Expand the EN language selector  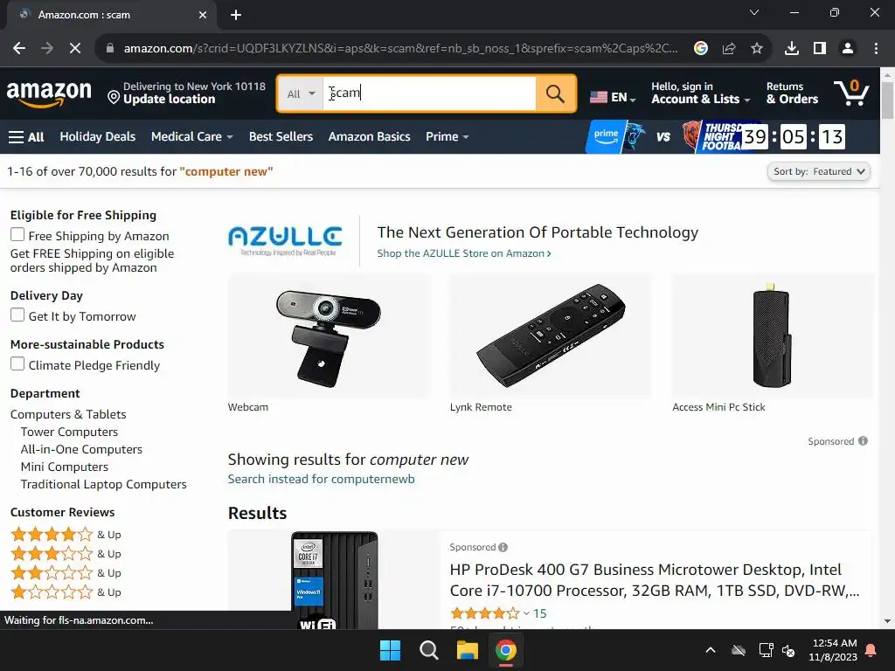(x=613, y=97)
